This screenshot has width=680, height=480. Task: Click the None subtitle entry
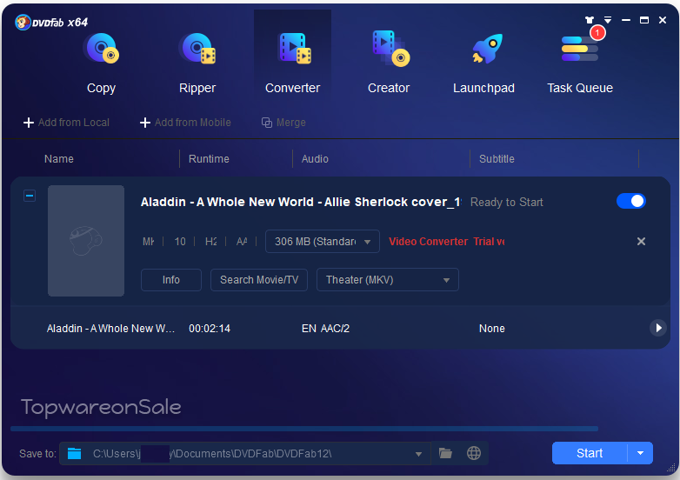point(492,329)
